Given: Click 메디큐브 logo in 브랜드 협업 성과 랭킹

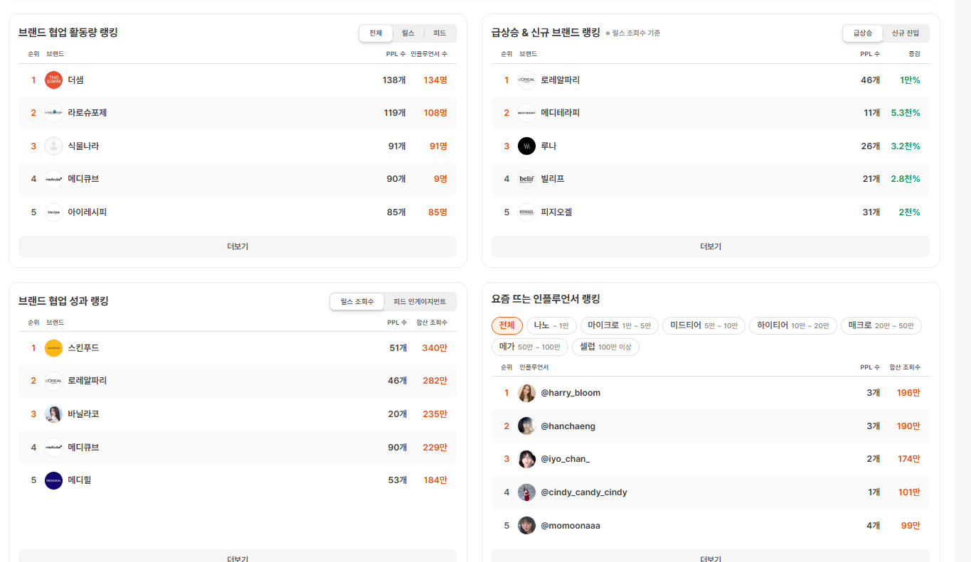Looking at the screenshot, I should (53, 448).
